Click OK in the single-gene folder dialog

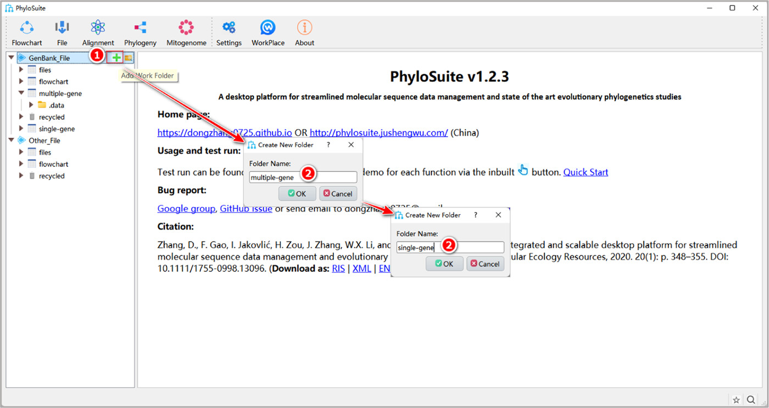coord(444,264)
